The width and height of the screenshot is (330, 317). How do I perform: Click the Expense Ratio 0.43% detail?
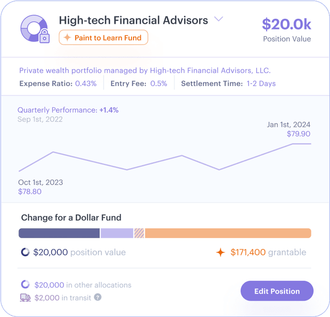pos(58,84)
